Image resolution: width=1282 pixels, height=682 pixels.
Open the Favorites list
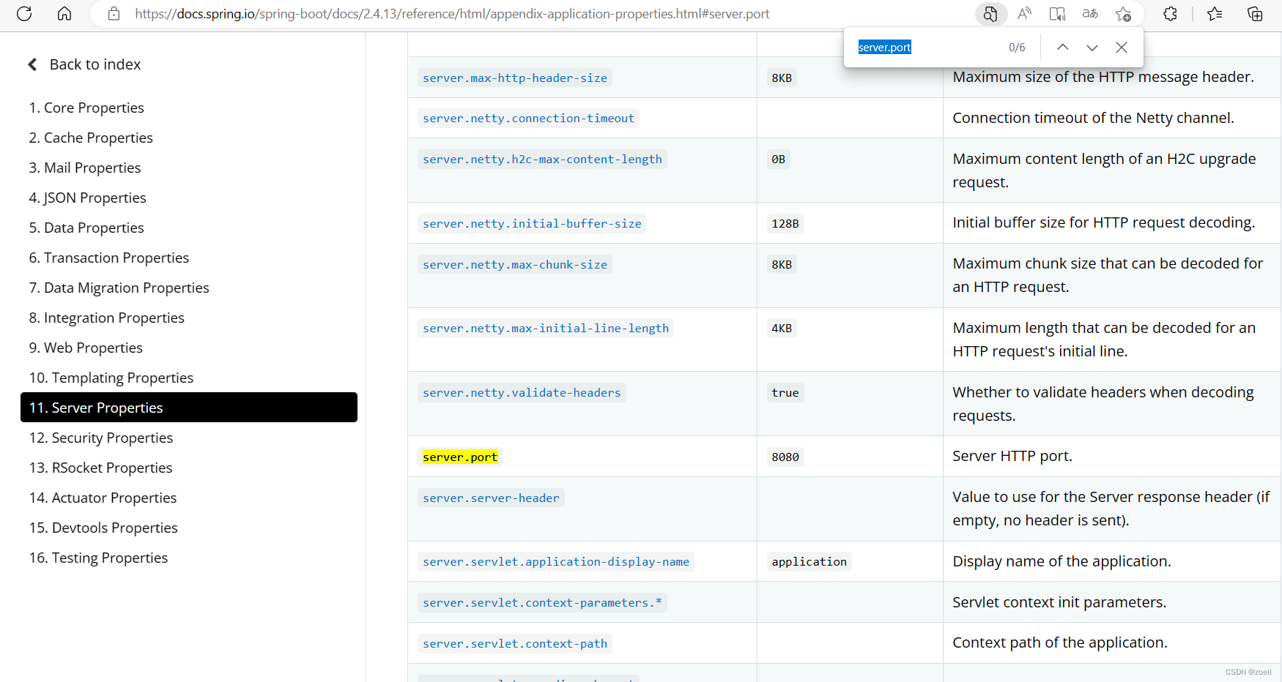point(1214,13)
